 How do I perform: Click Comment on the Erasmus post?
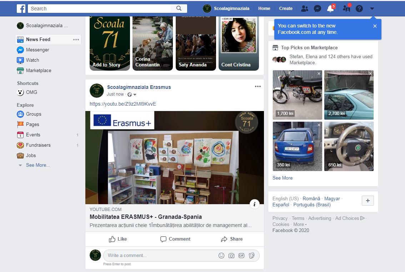pos(175,239)
